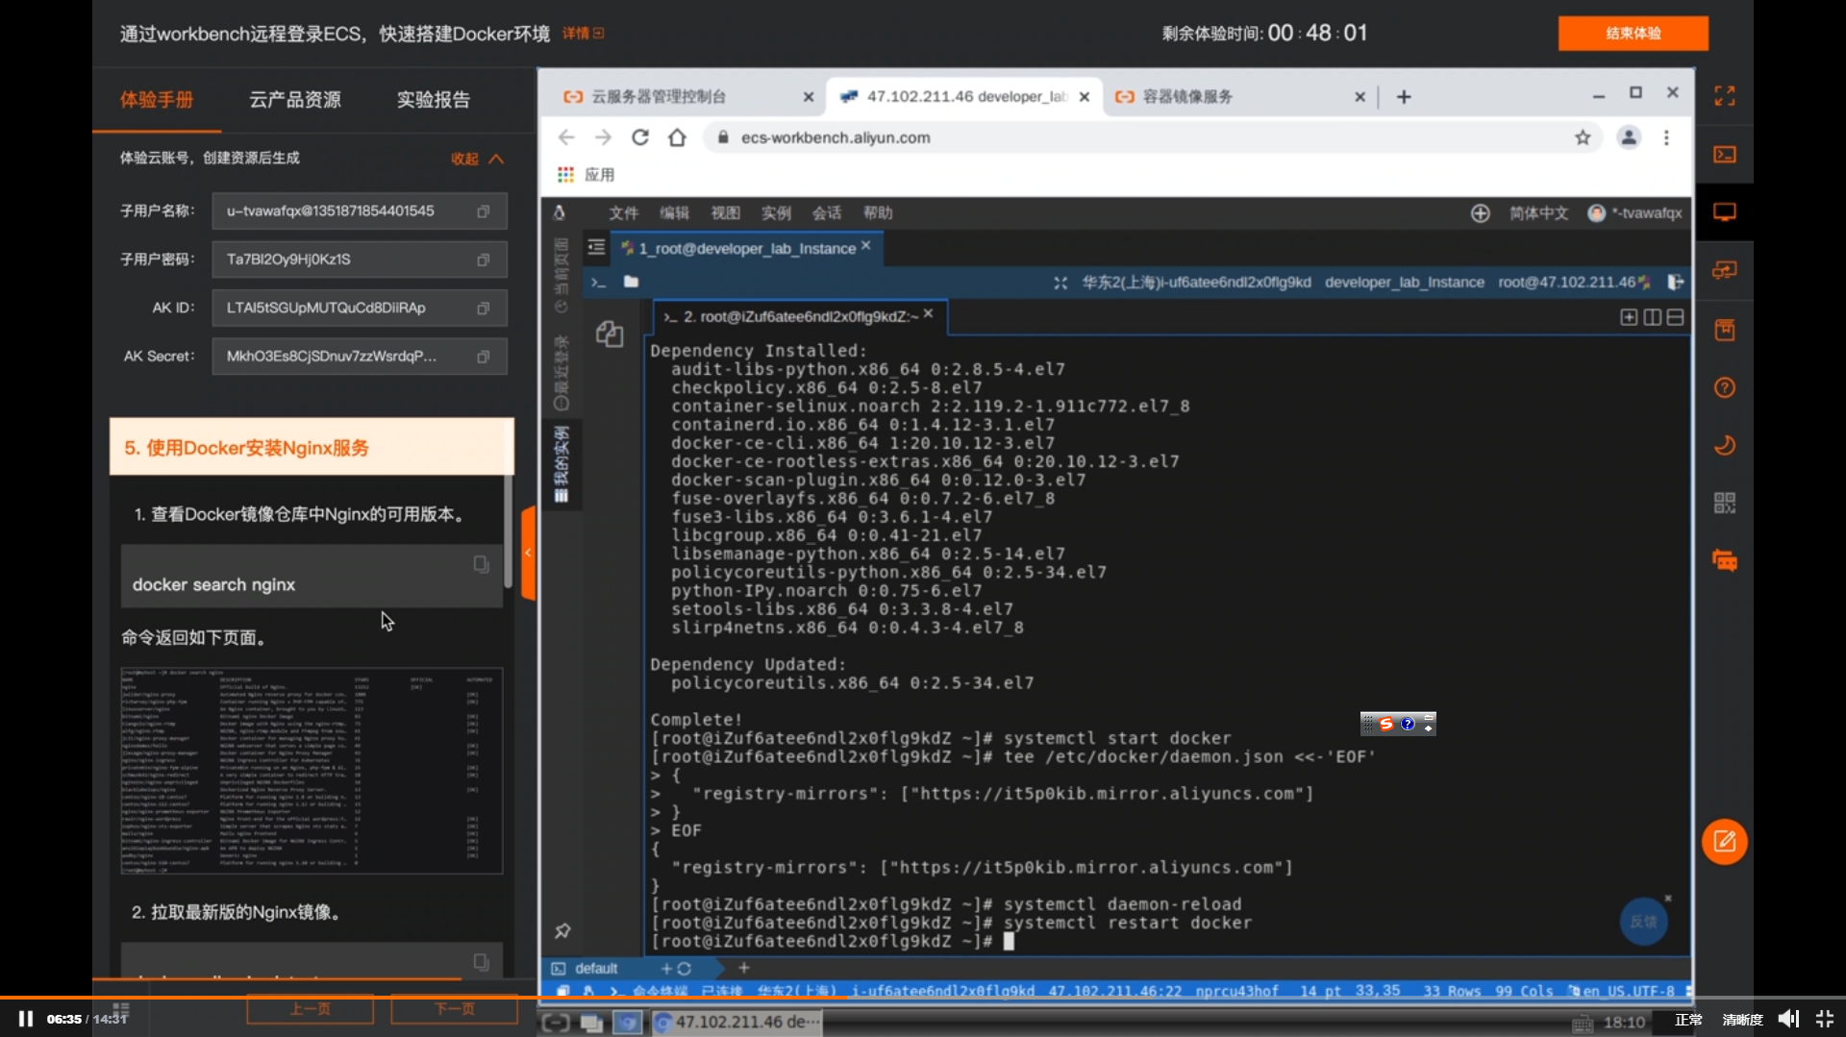Collapse the credentials section with 收起

coord(477,159)
